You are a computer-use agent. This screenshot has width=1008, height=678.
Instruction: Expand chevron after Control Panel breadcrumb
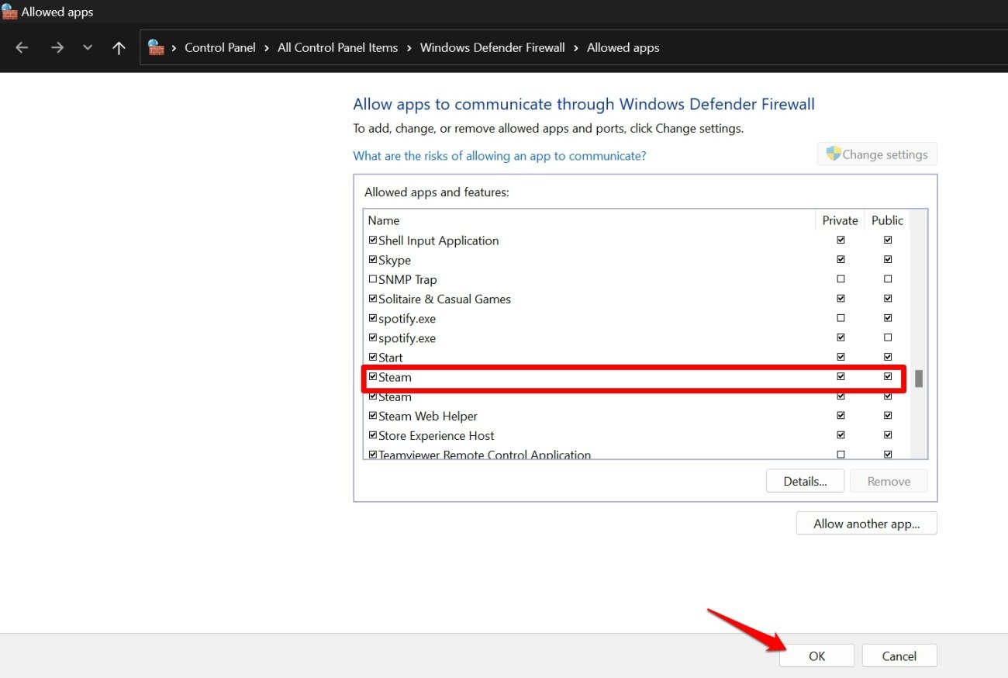tap(267, 48)
